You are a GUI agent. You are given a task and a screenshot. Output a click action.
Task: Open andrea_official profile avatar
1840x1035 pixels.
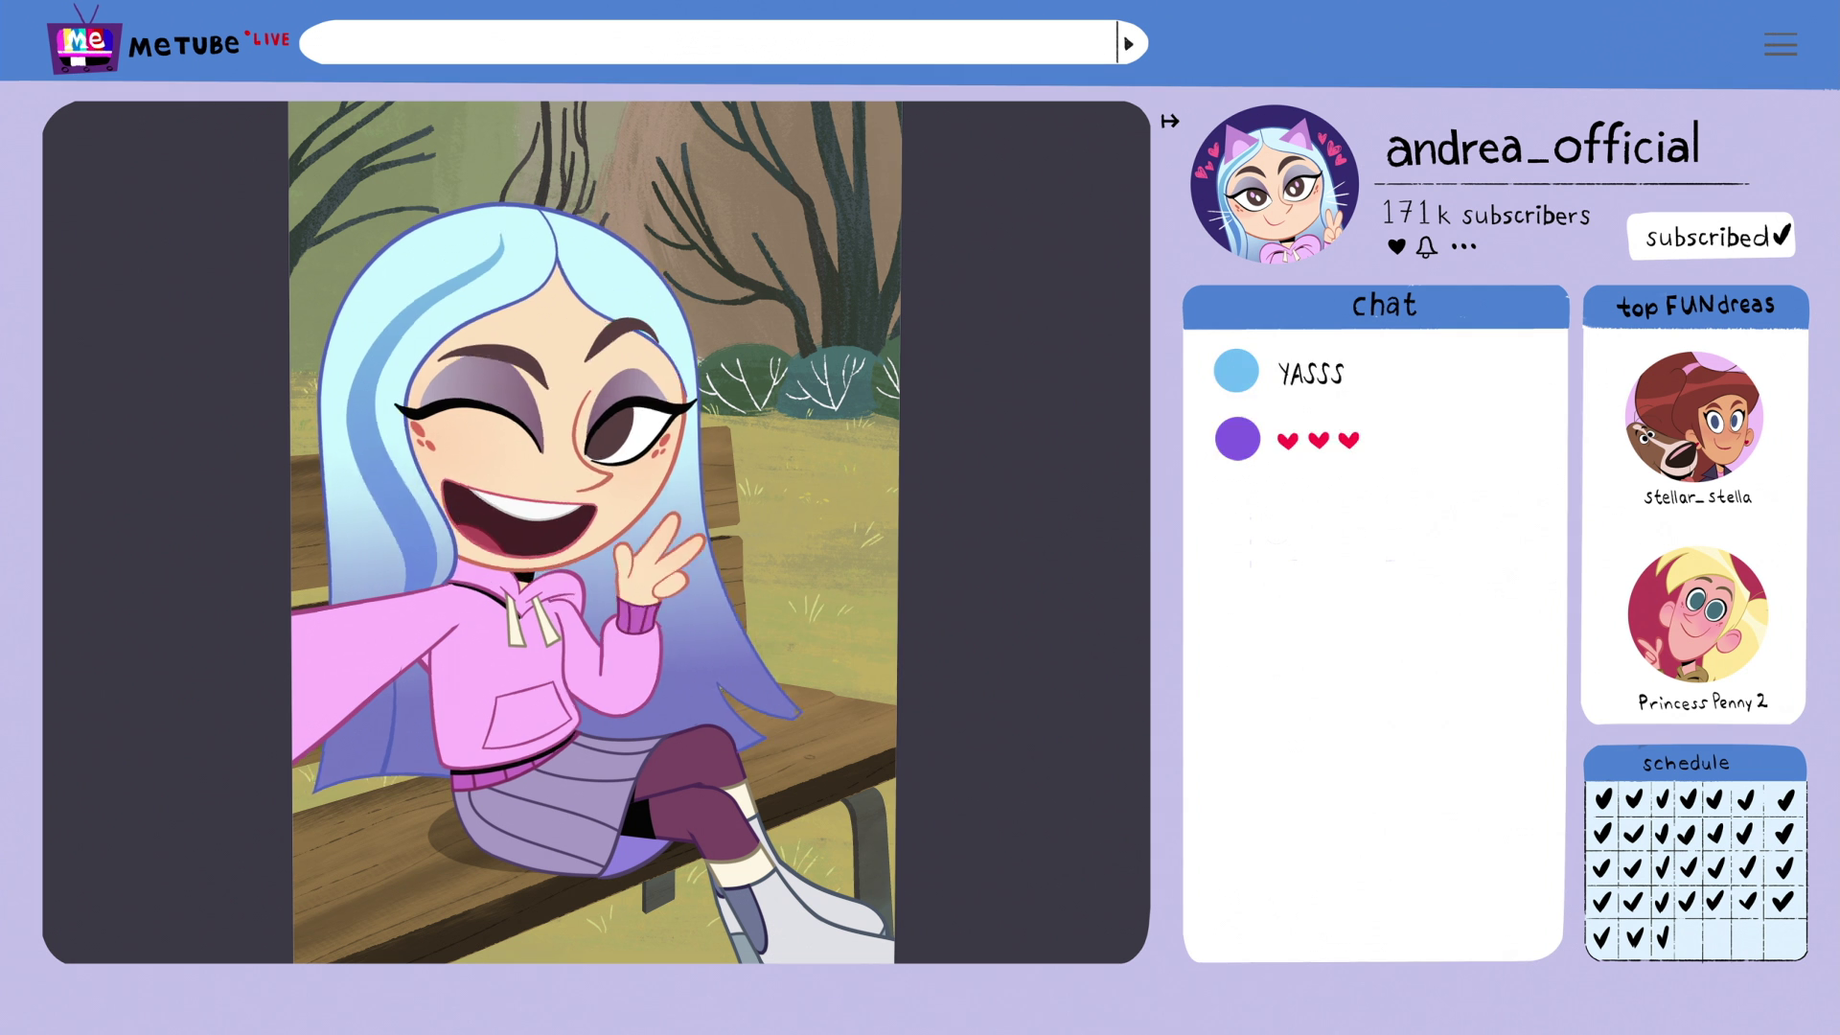tap(1275, 184)
